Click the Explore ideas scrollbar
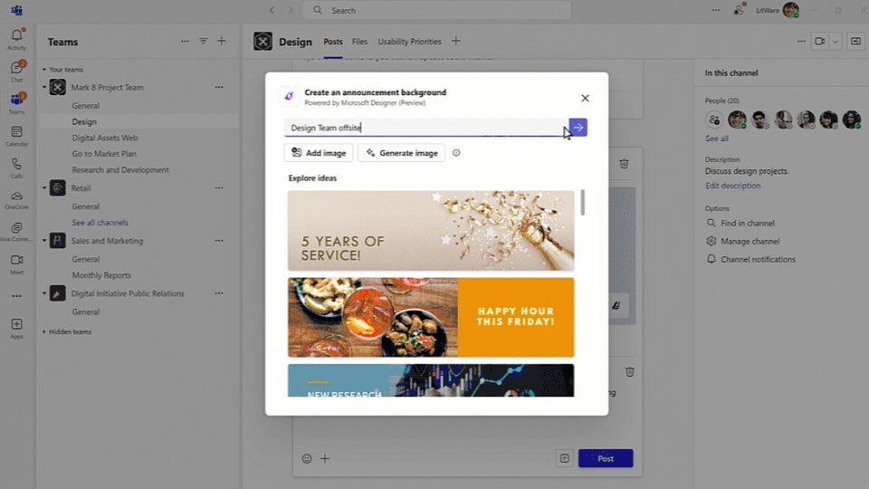869x489 pixels. (582, 202)
